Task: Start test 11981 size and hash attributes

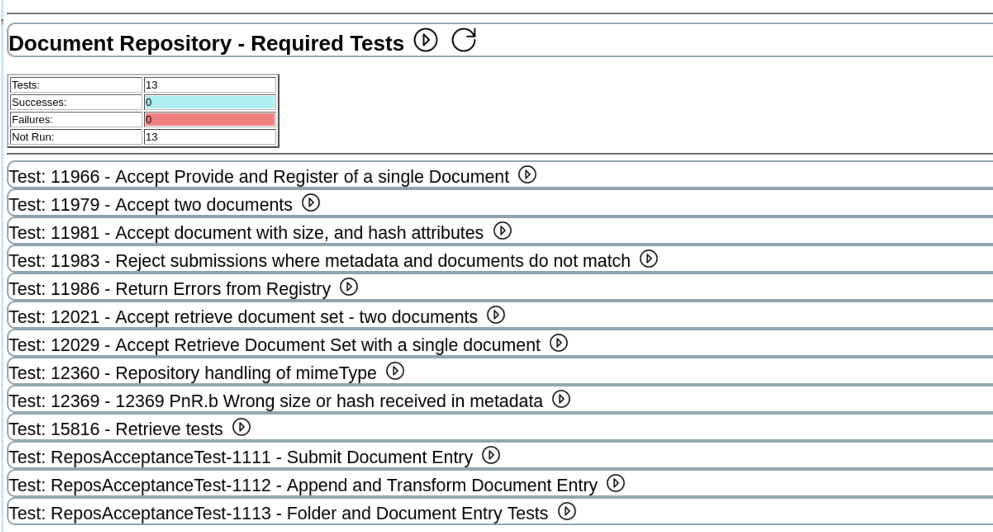Action: pyautogui.click(x=502, y=231)
